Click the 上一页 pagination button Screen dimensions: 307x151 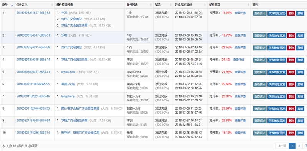coord(282,146)
